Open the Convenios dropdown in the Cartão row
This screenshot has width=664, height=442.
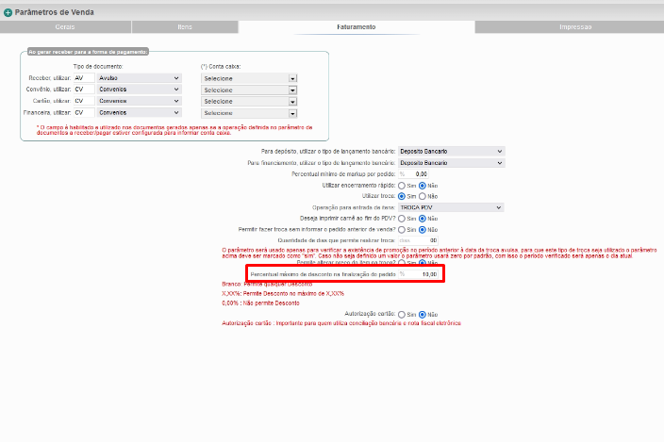point(139,101)
